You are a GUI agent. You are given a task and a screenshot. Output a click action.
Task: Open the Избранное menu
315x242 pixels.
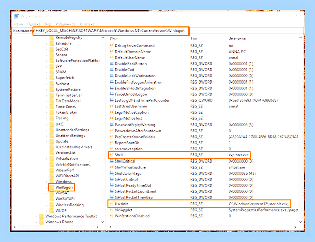click(66, 24)
